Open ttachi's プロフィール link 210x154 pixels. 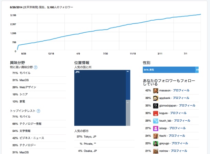point(177,136)
